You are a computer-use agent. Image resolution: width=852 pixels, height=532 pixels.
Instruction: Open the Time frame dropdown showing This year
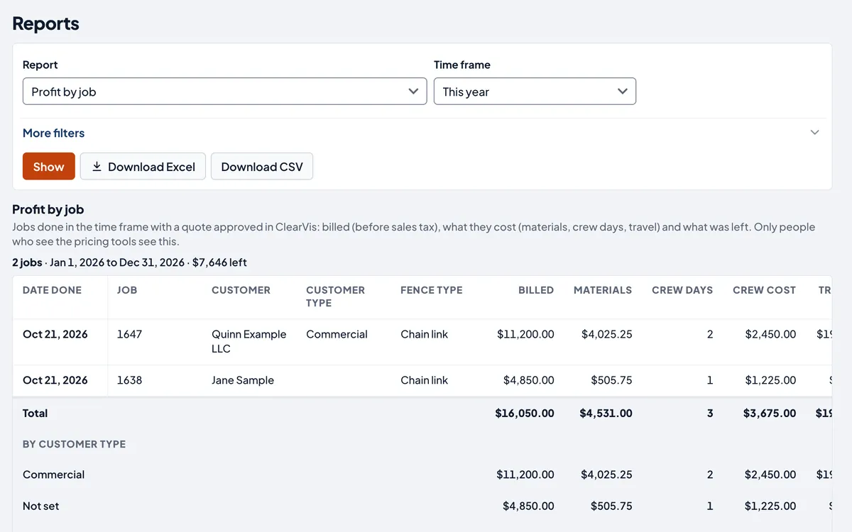coord(535,92)
